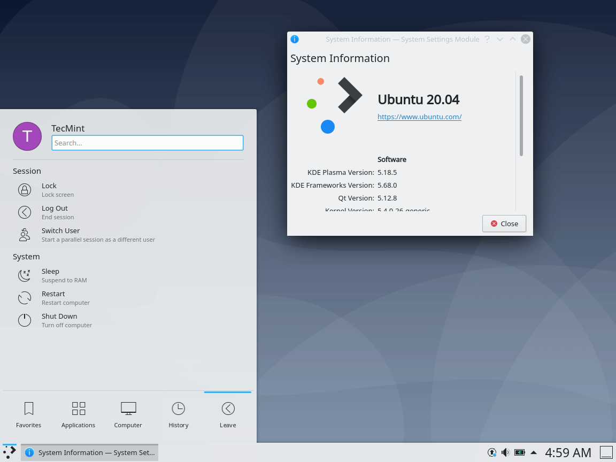
Task: Select the Restart icon
Action: click(x=25, y=298)
